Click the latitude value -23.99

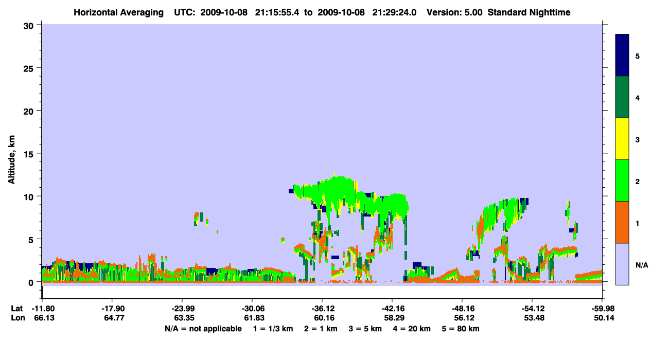(182, 309)
